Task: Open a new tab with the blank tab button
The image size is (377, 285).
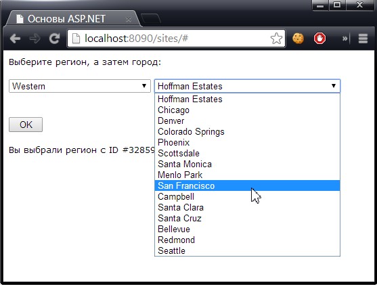Action: pyautogui.click(x=151, y=19)
